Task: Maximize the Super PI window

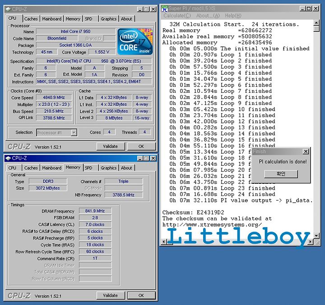Action: click(x=309, y=9)
